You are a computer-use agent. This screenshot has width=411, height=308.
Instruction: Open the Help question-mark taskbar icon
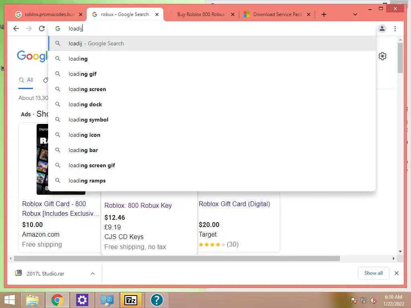(157, 300)
